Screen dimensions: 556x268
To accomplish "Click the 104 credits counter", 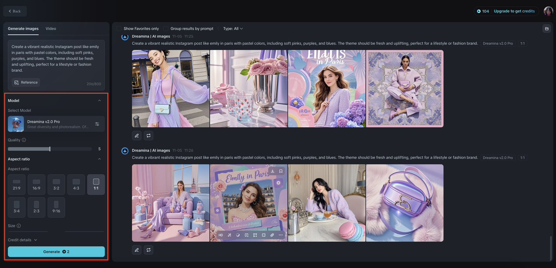I will [x=483, y=11].
